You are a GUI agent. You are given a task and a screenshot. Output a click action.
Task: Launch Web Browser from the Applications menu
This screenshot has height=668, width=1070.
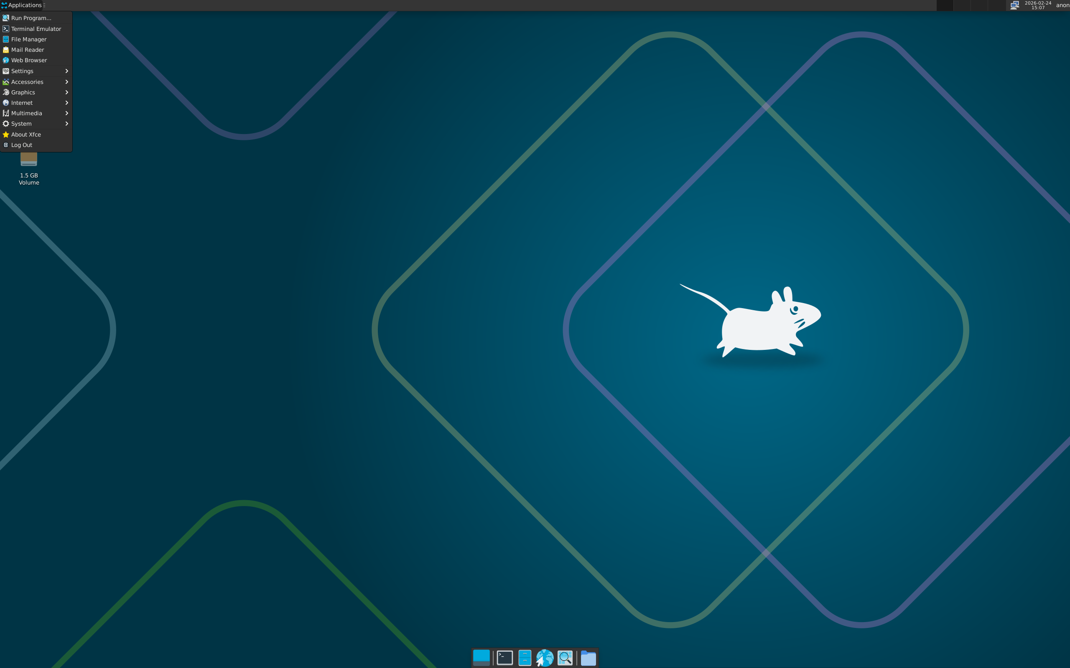(36, 61)
